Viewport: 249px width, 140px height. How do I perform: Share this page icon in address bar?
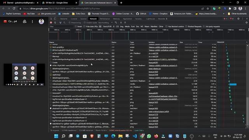[x=202, y=9]
